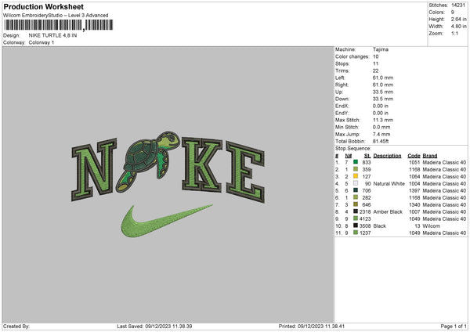Viewport: 470px width, 332px height.
Task: Click the Max Stitch value '11.3 mm'
Action: click(x=383, y=120)
